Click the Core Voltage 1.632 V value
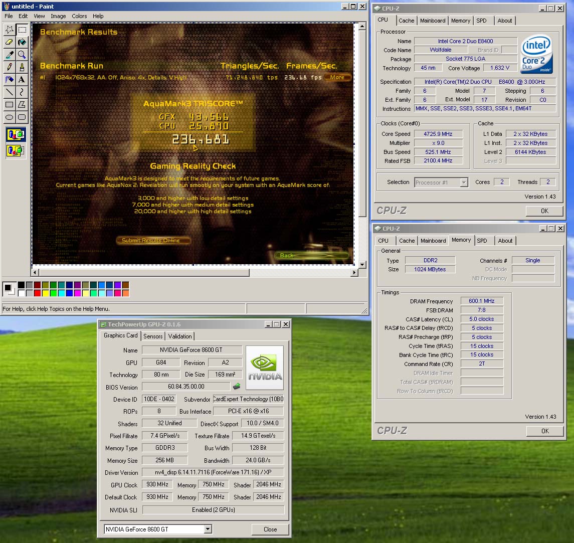The height and width of the screenshot is (543, 574). tap(499, 68)
